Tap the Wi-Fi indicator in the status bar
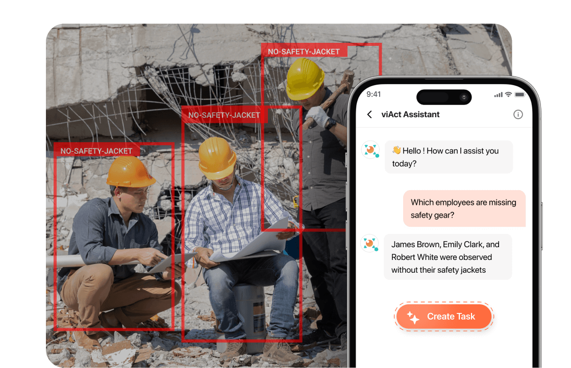571x368 pixels. pyautogui.click(x=509, y=94)
